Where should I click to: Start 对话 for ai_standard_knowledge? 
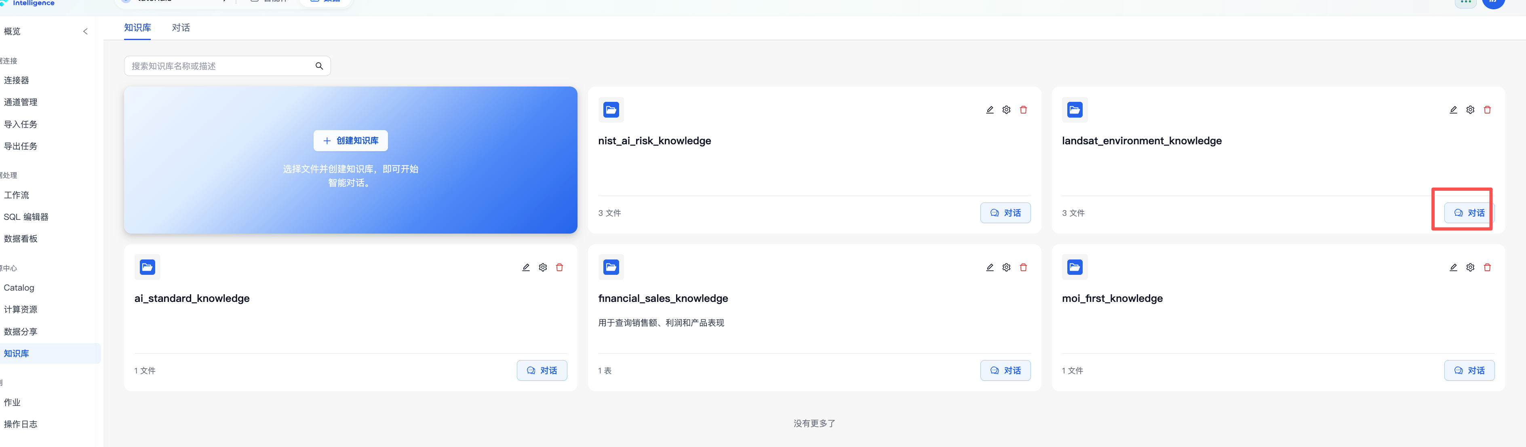[542, 371]
